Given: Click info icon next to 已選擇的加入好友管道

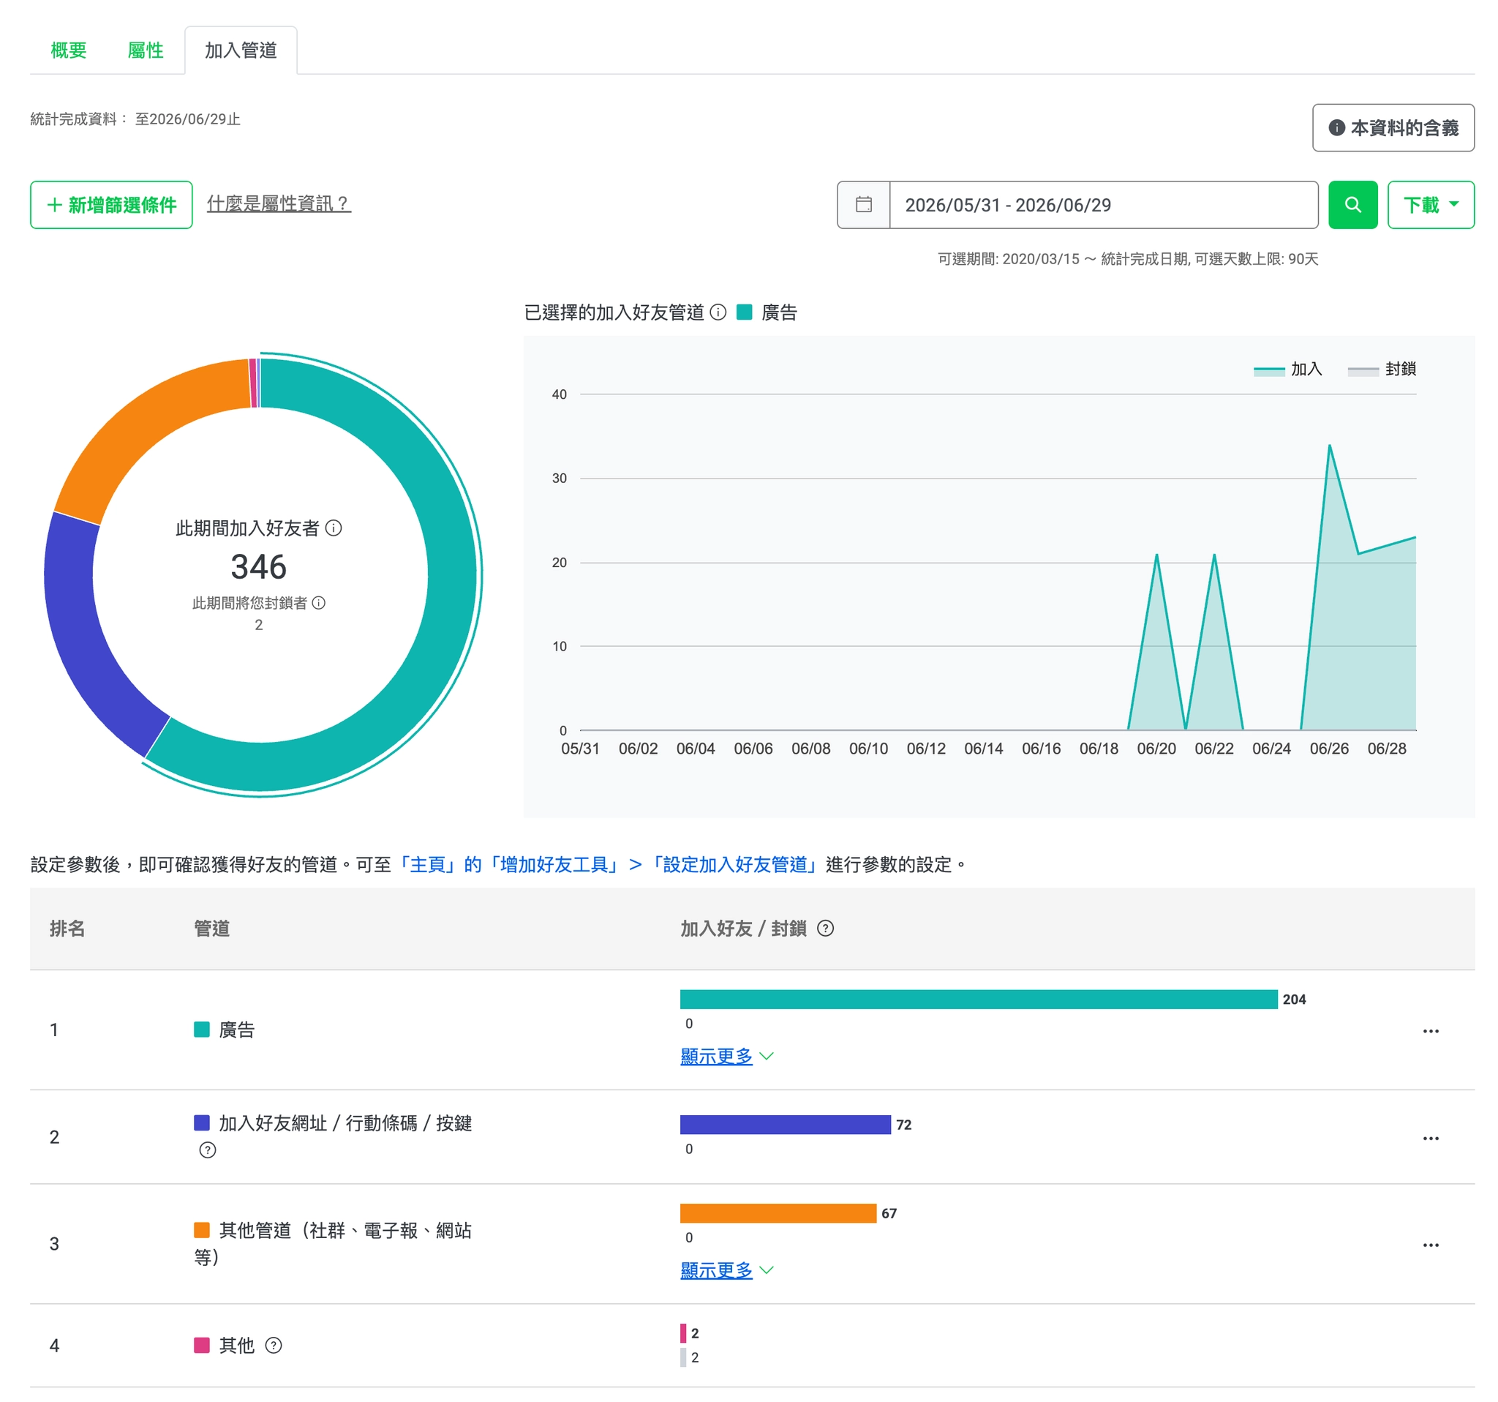Looking at the screenshot, I should pyautogui.click(x=718, y=312).
